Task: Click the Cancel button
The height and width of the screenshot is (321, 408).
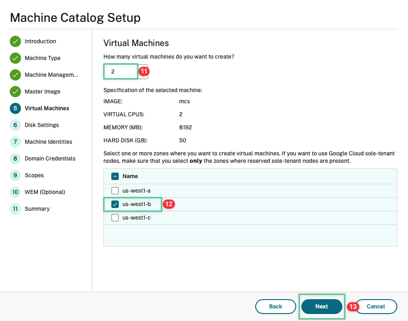Action: [376, 307]
